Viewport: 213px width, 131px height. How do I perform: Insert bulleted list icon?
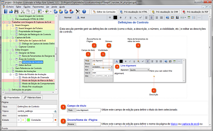[x=194, y=17]
